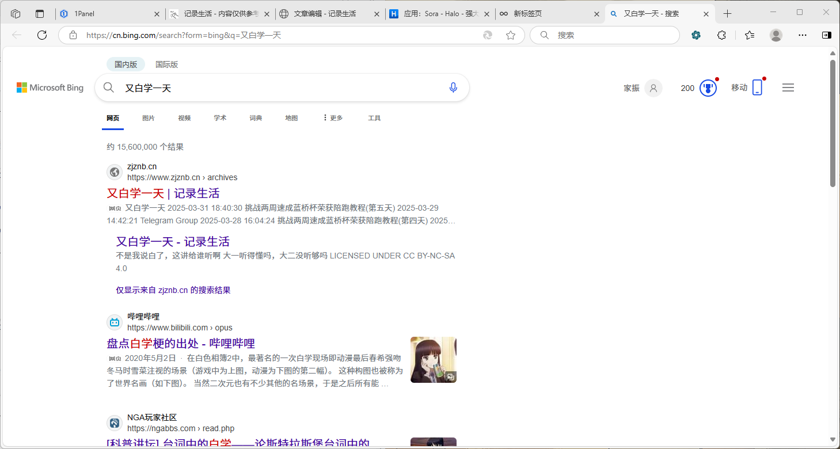Open the browser profile avatar
This screenshot has width=840, height=449.
pyautogui.click(x=776, y=35)
